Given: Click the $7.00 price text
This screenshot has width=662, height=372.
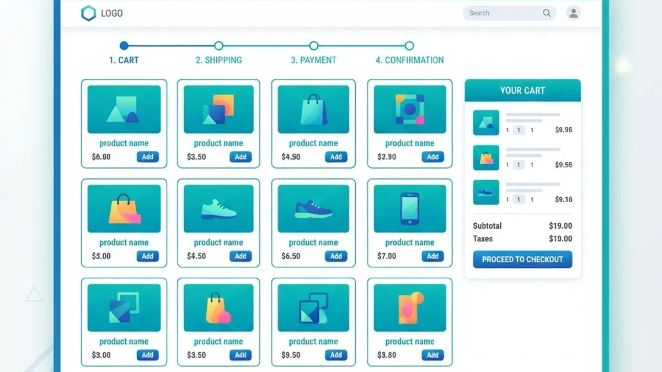Looking at the screenshot, I should [x=387, y=256].
